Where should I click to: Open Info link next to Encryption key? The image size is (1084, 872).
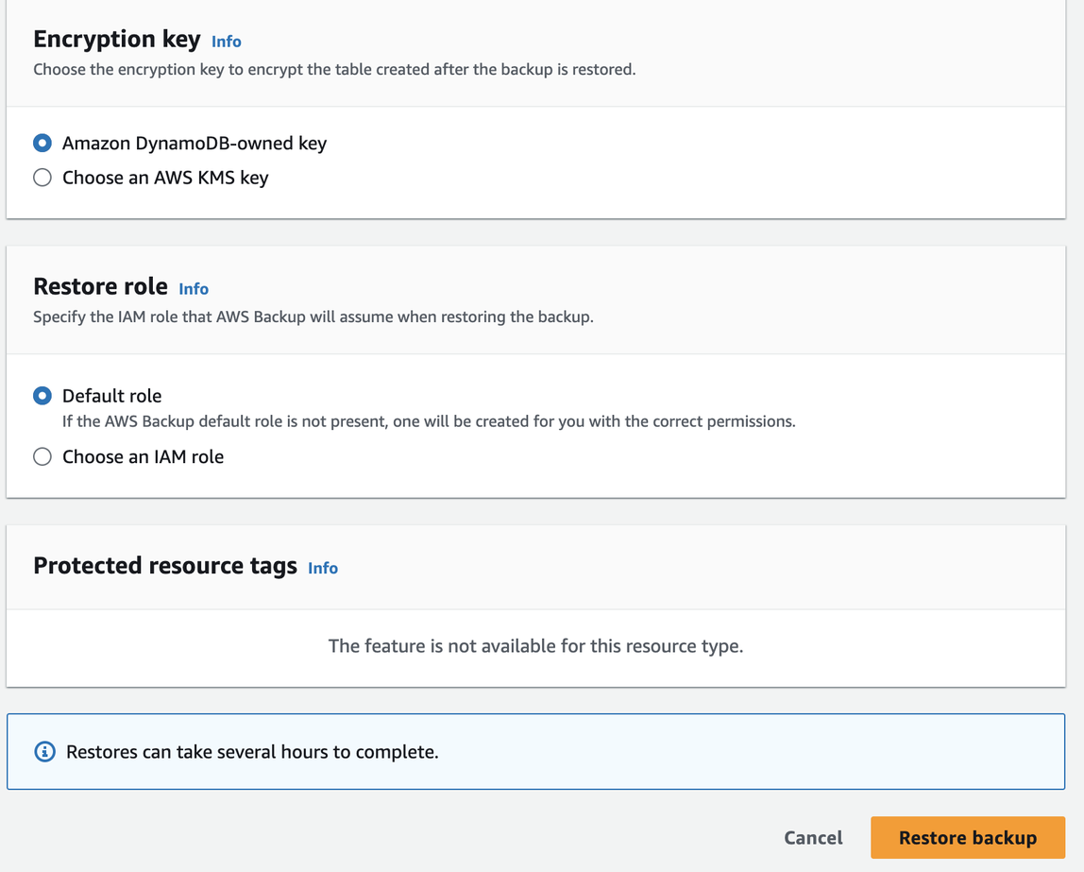point(226,42)
